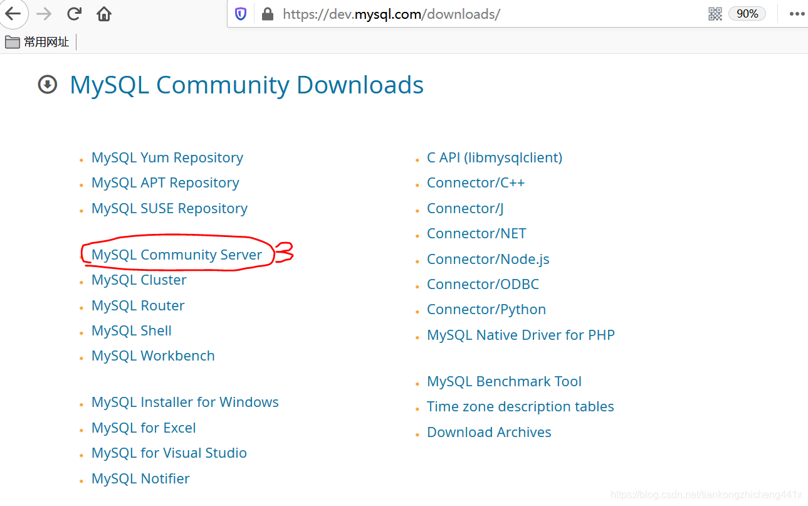Open MySQL Shell link

tap(132, 330)
